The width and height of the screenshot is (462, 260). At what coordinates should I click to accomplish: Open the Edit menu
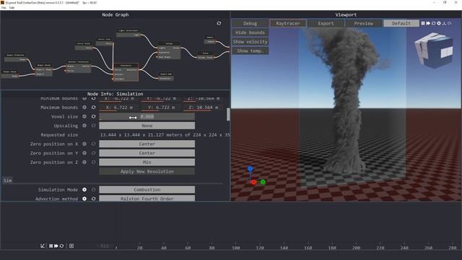coord(12,8)
